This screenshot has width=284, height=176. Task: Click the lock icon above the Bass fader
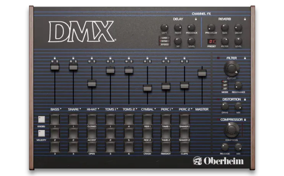55,58
